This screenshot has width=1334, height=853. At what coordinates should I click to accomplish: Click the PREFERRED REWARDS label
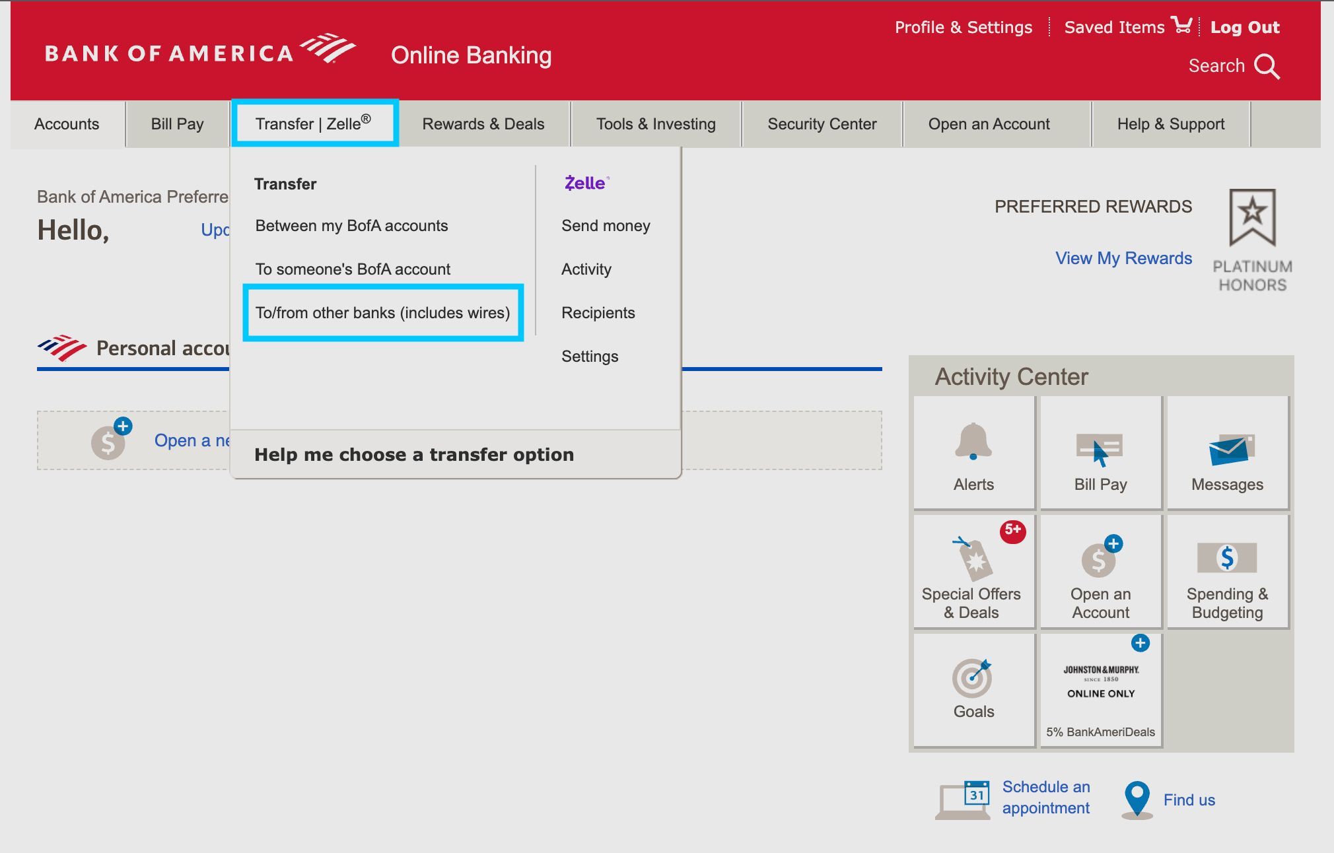[x=1093, y=207]
